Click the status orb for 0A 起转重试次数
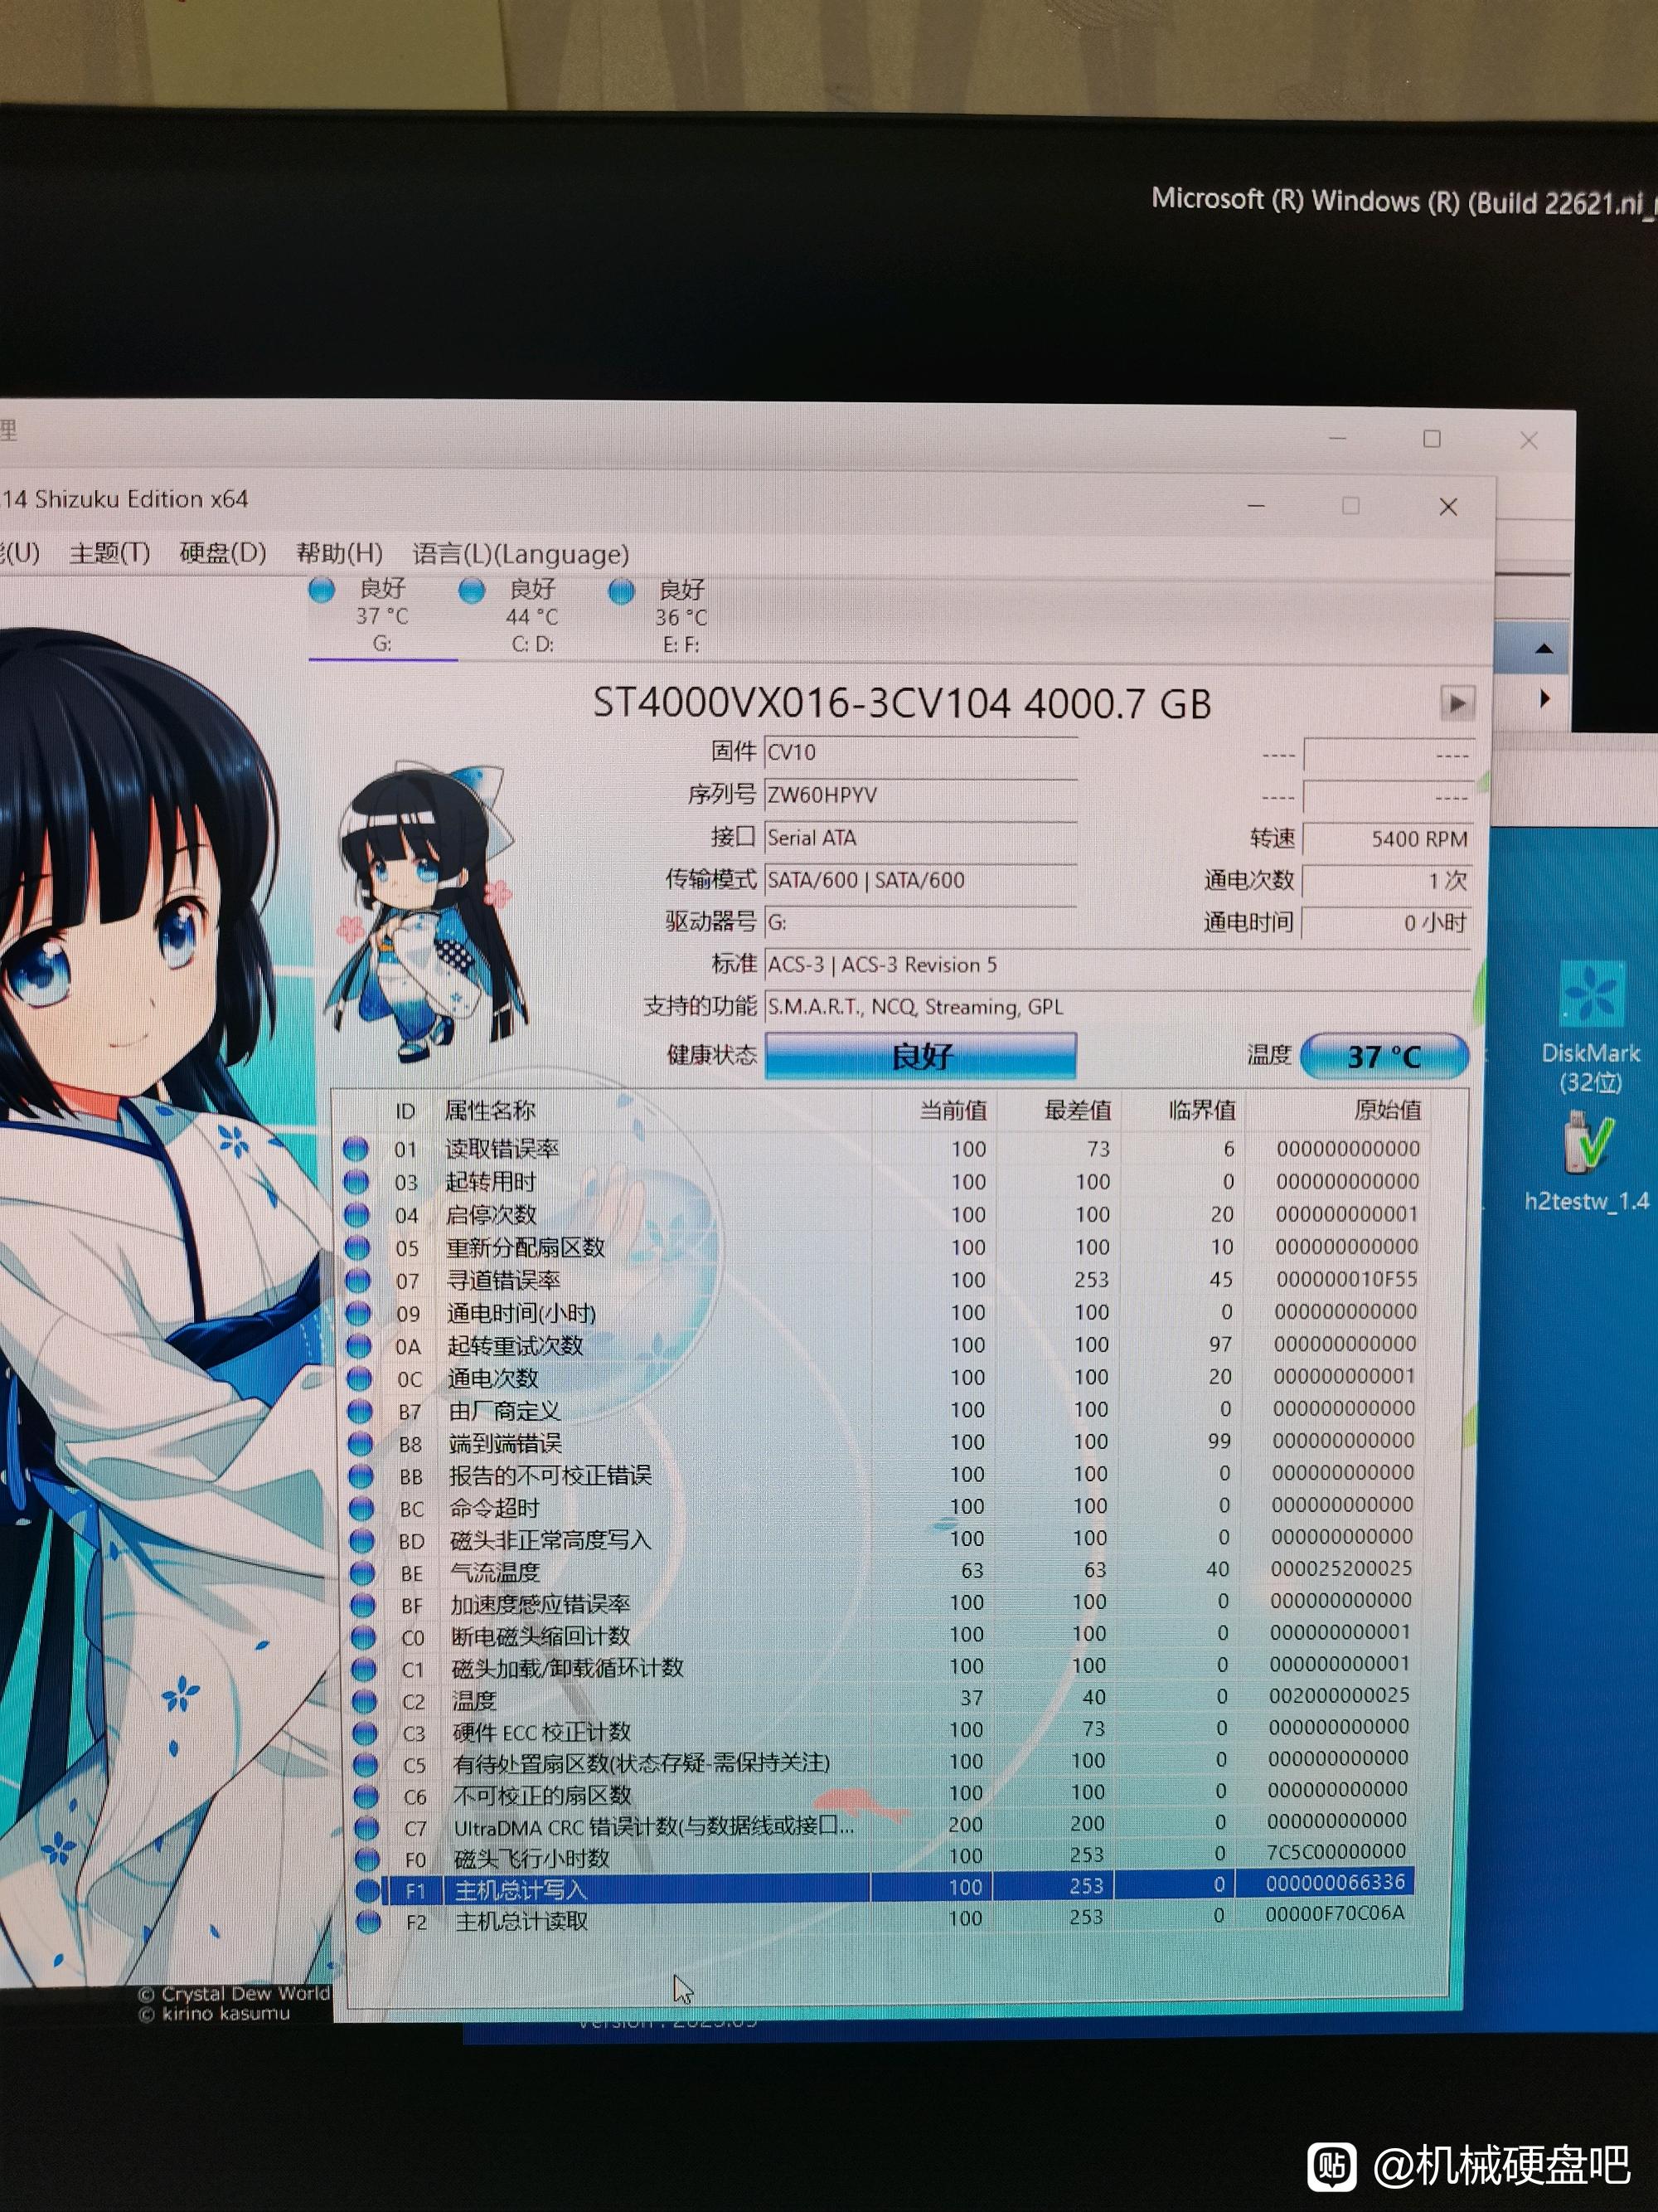This screenshot has width=1658, height=2212. click(359, 1346)
